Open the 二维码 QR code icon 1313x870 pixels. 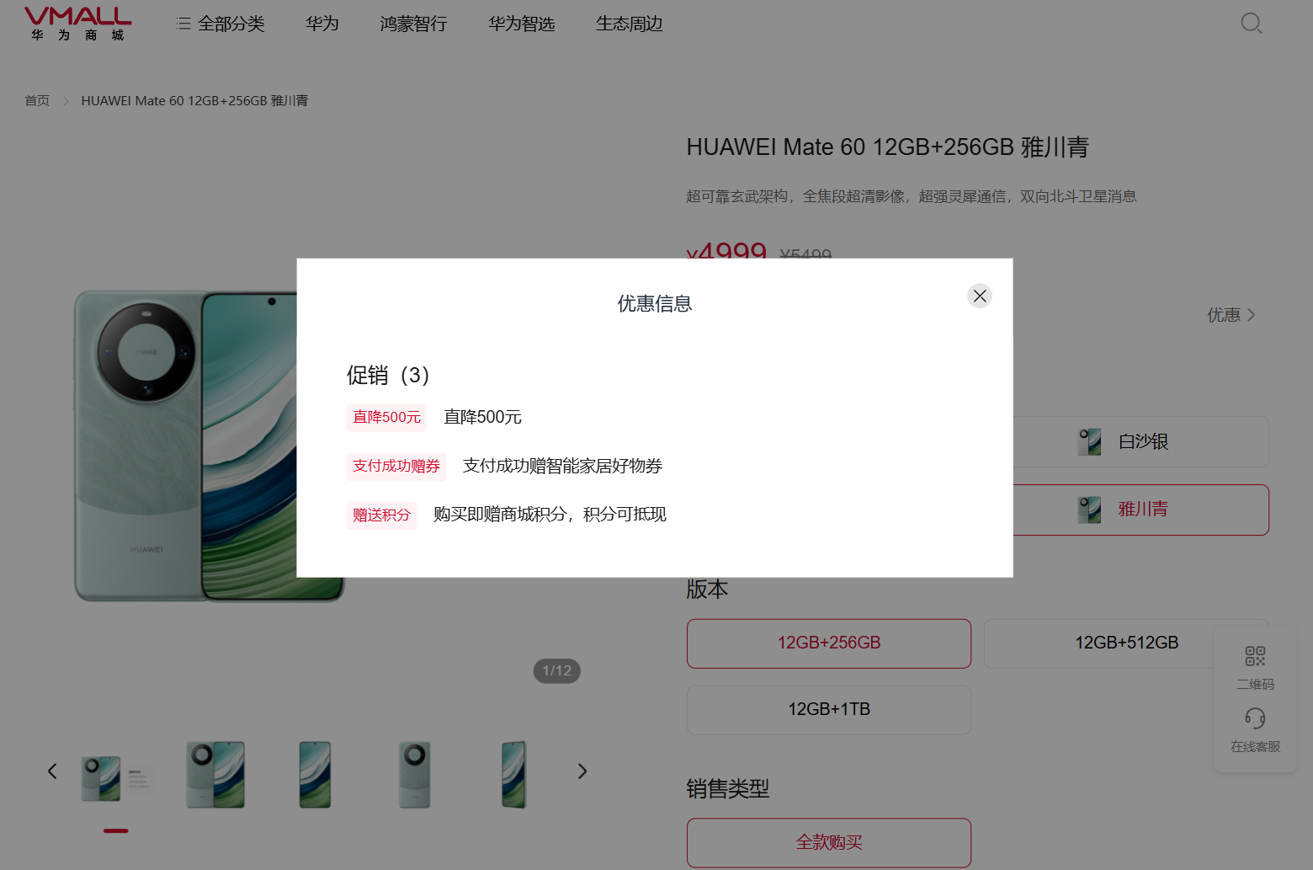[1255, 657]
